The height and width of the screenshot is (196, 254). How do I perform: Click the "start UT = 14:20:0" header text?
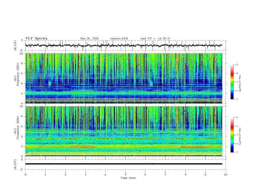pos(155,38)
